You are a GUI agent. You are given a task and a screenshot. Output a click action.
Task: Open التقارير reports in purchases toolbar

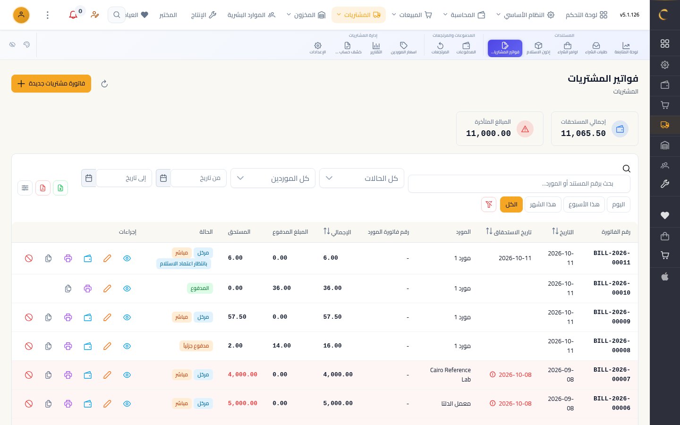point(376,48)
